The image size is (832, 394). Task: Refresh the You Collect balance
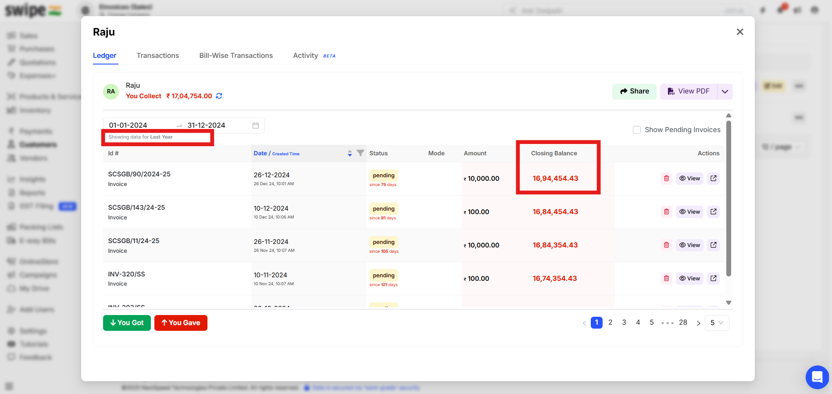219,96
